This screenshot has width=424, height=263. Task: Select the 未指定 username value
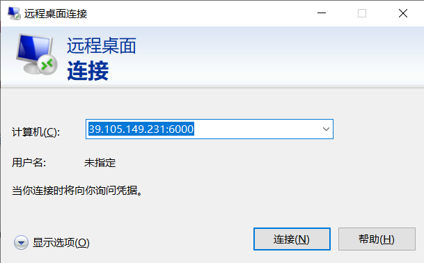[100, 163]
